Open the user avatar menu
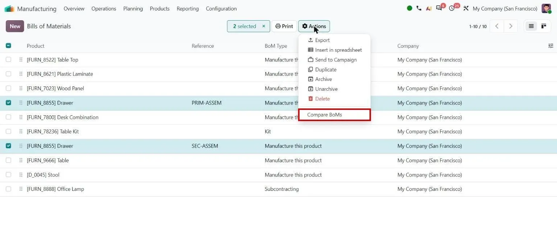The image size is (557, 231). click(x=546, y=8)
